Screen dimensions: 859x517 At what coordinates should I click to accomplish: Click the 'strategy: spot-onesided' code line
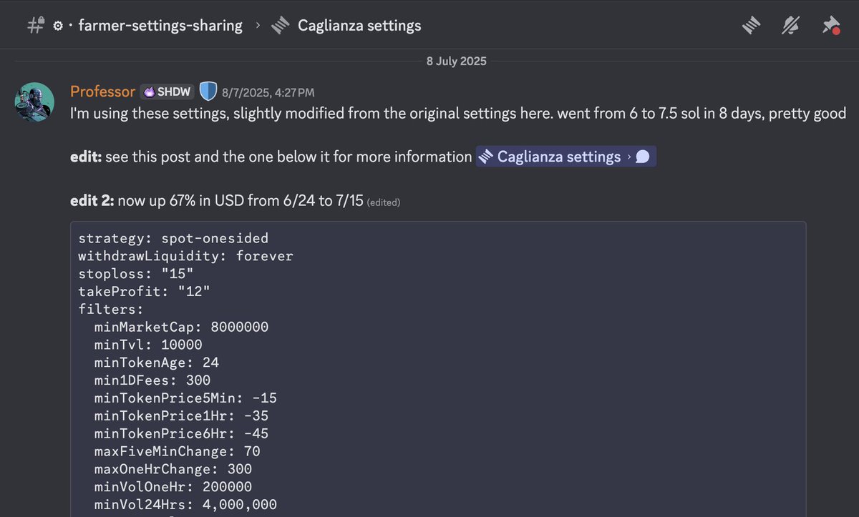[x=173, y=237]
